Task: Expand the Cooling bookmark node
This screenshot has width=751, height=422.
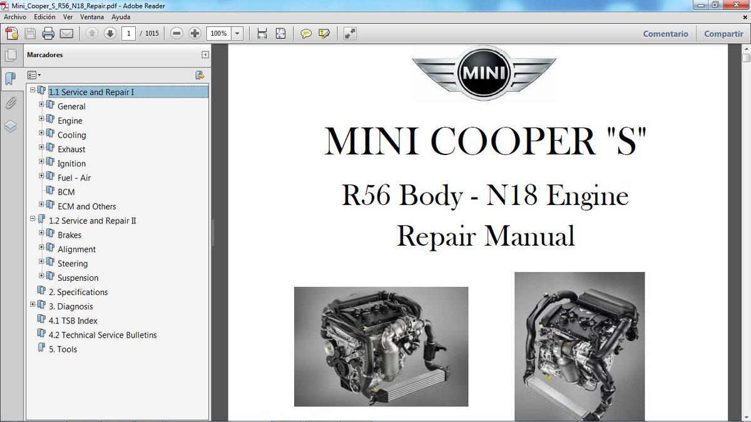Action: [x=41, y=133]
